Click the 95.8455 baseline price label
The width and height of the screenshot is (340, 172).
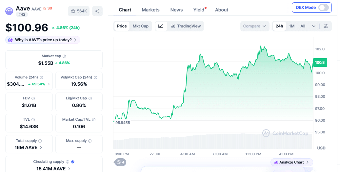(x=123, y=123)
